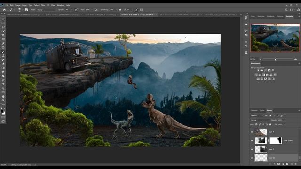Select the Pen tool
This screenshot has height=169, width=301.
pos(3,80)
